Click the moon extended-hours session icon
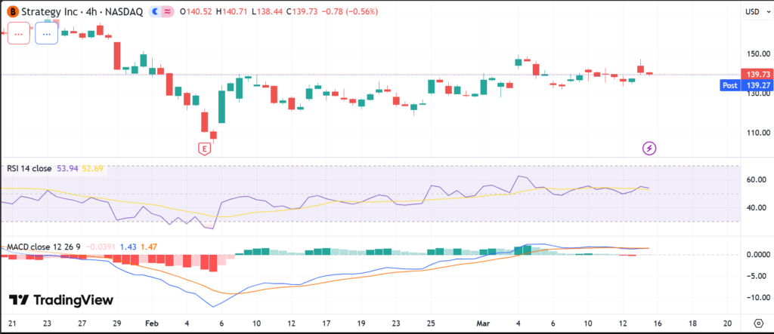The height and width of the screenshot is (334, 774). point(155,12)
